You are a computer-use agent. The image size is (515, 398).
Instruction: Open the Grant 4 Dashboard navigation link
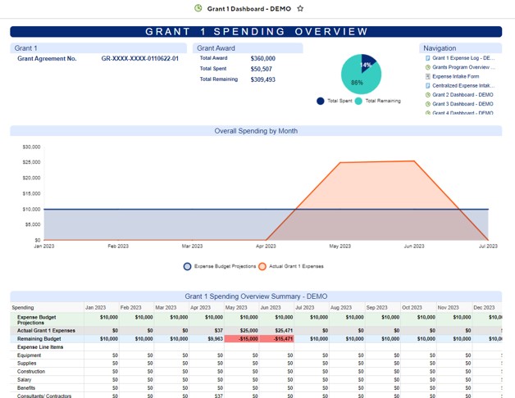coord(463,113)
